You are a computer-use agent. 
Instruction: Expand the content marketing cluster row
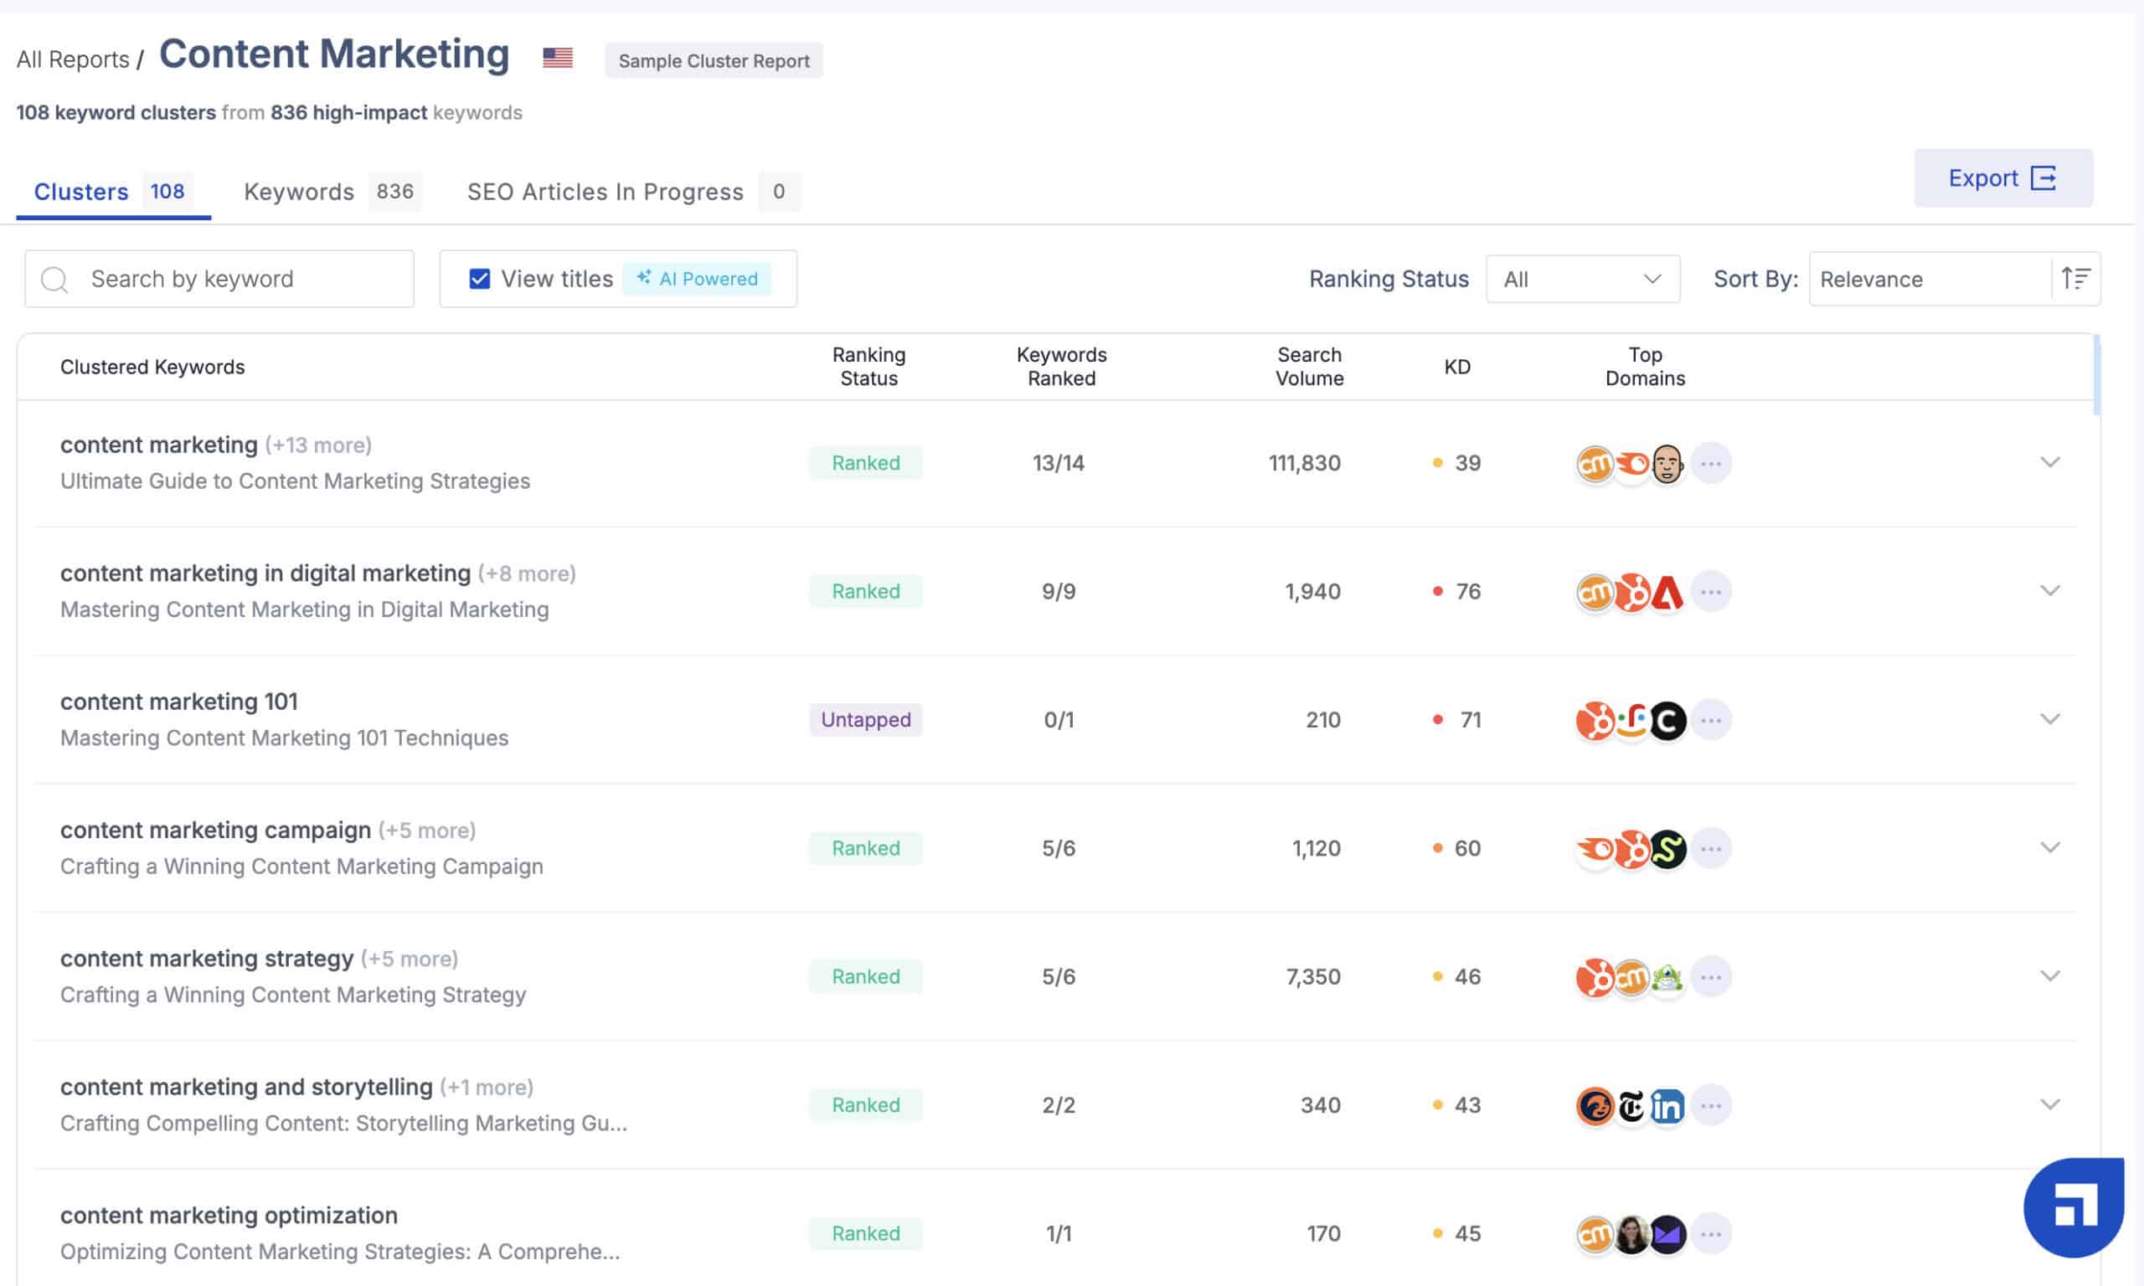2049,462
